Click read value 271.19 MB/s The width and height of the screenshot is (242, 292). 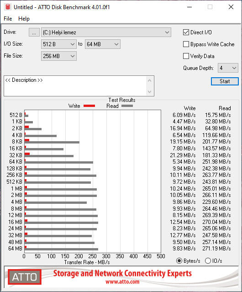click(x=216, y=249)
